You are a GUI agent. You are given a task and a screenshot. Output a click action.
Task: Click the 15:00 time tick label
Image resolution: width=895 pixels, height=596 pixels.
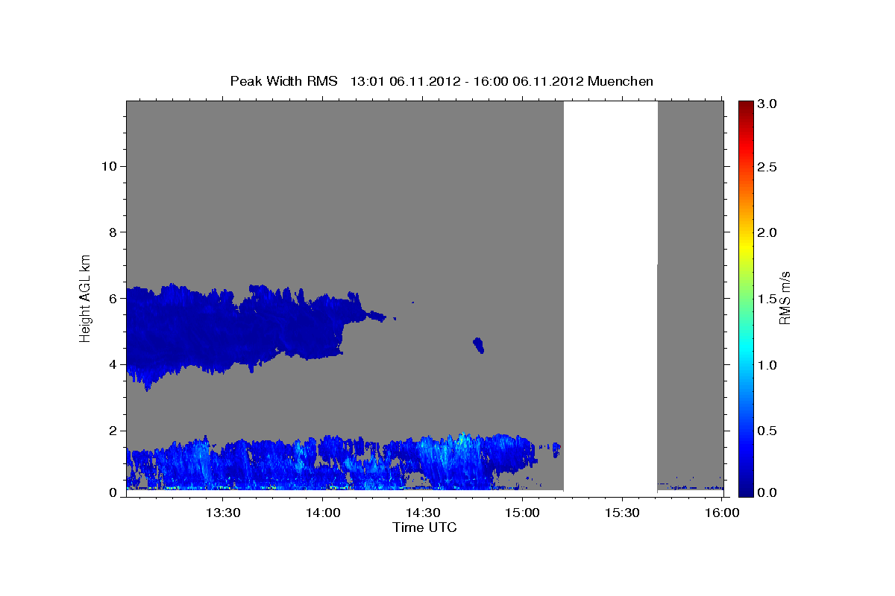[522, 513]
